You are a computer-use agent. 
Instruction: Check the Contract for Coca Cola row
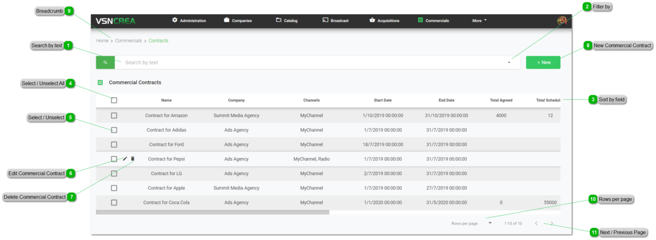click(x=114, y=202)
